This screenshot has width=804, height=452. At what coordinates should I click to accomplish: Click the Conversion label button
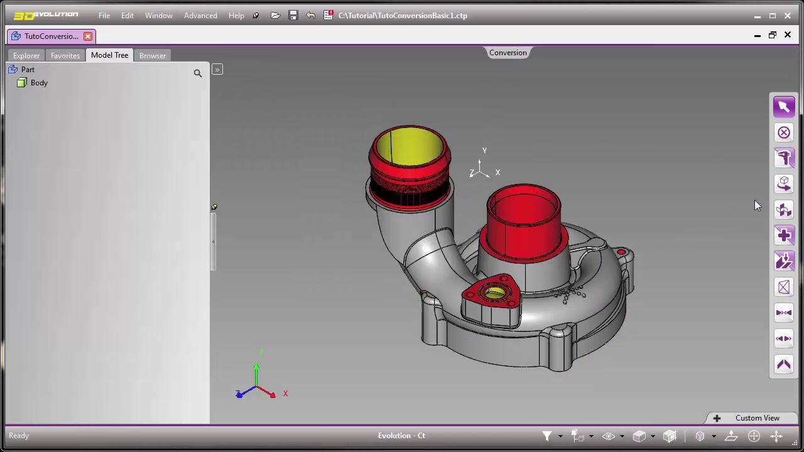pos(508,53)
